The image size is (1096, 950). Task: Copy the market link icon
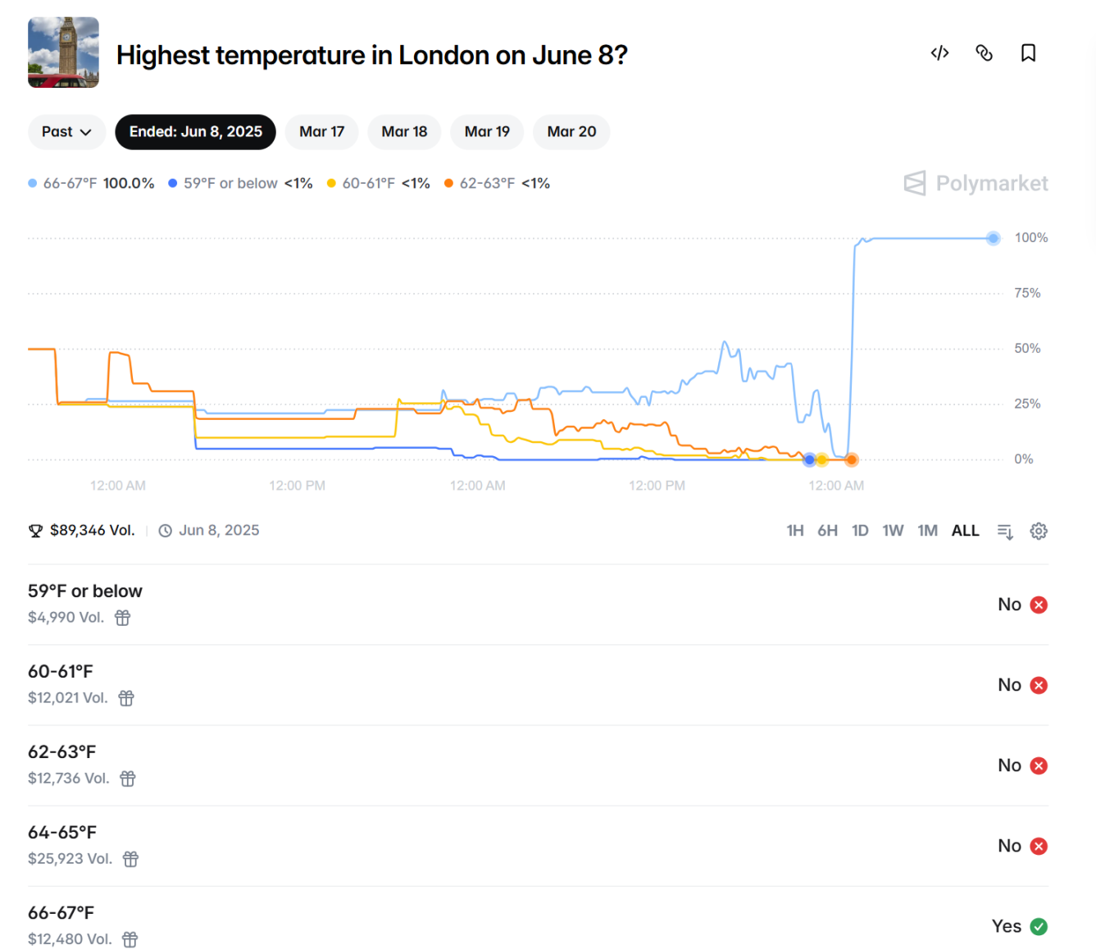pyautogui.click(x=984, y=53)
